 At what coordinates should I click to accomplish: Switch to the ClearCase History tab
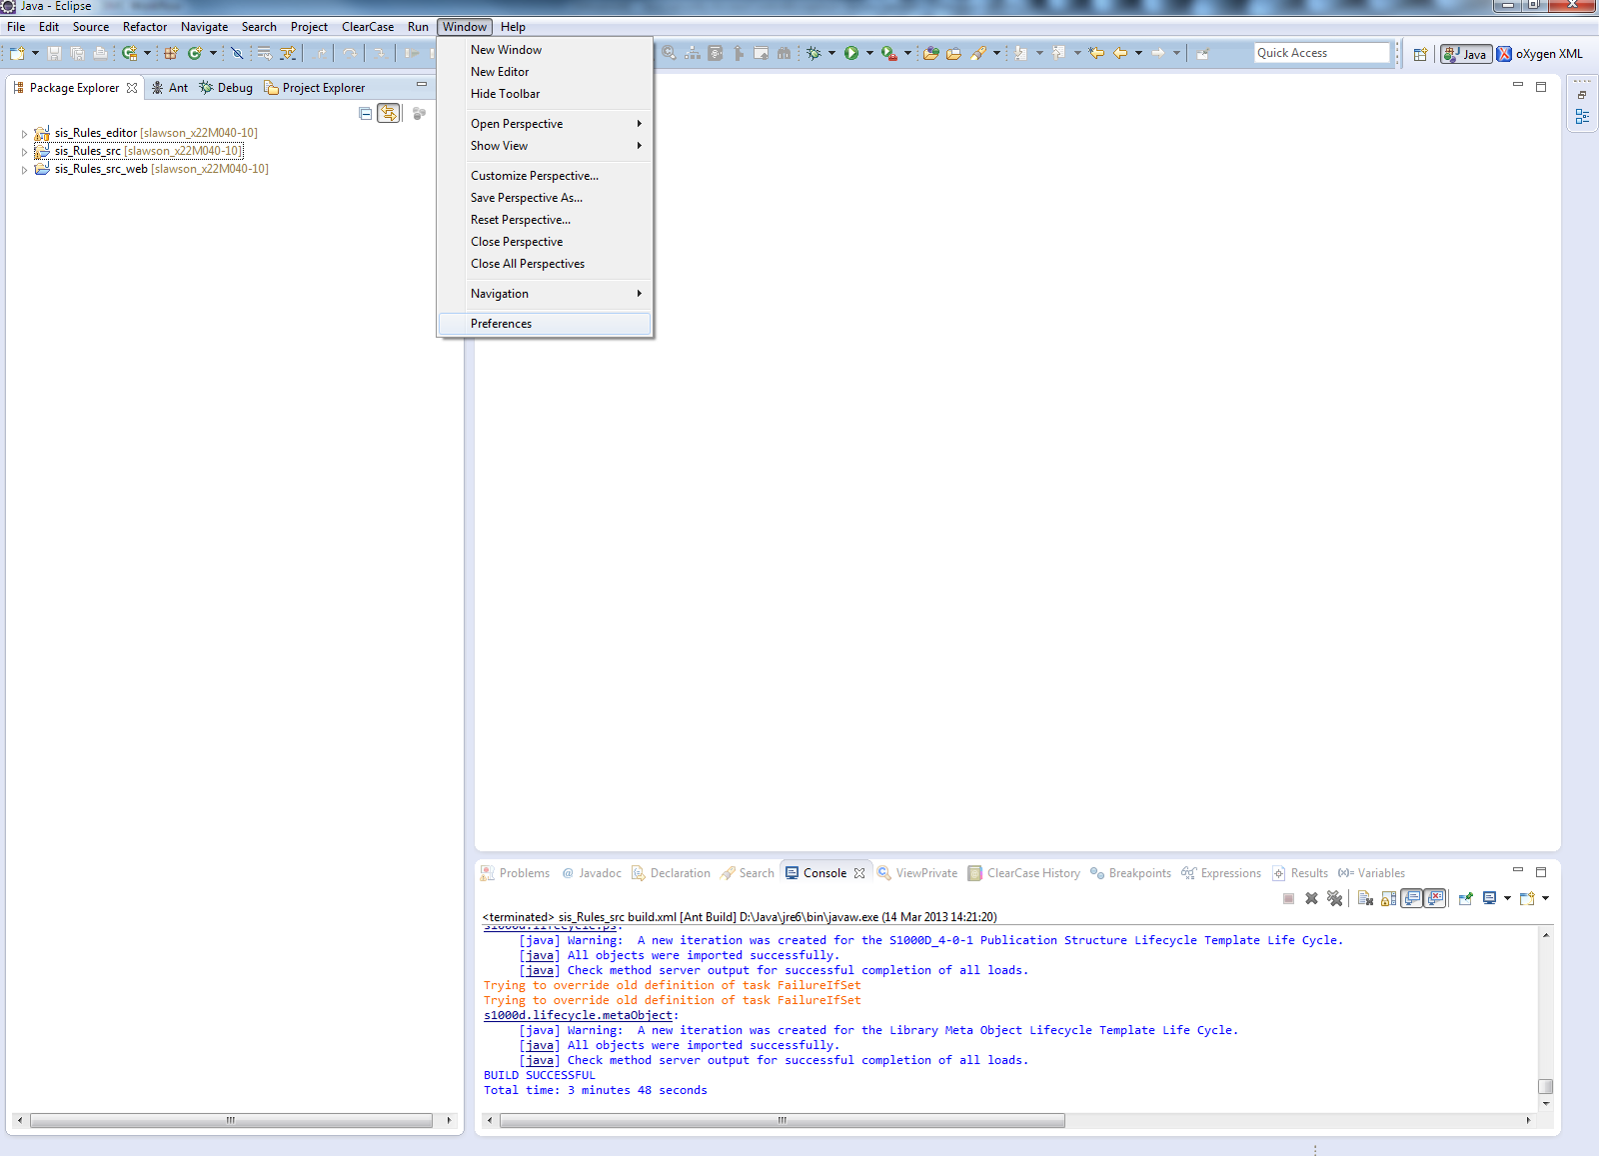tap(1023, 873)
